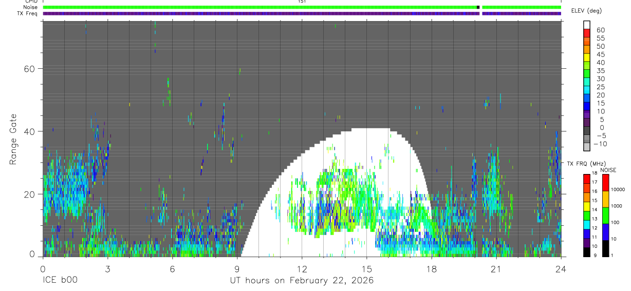Viewport: 631px width, 291px height.
Task: Select the green 30–35 ELEV color segment
Action: 587,75
